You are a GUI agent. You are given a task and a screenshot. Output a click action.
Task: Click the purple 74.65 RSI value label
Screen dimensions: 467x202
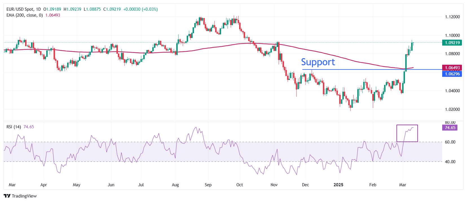[x=450, y=128]
